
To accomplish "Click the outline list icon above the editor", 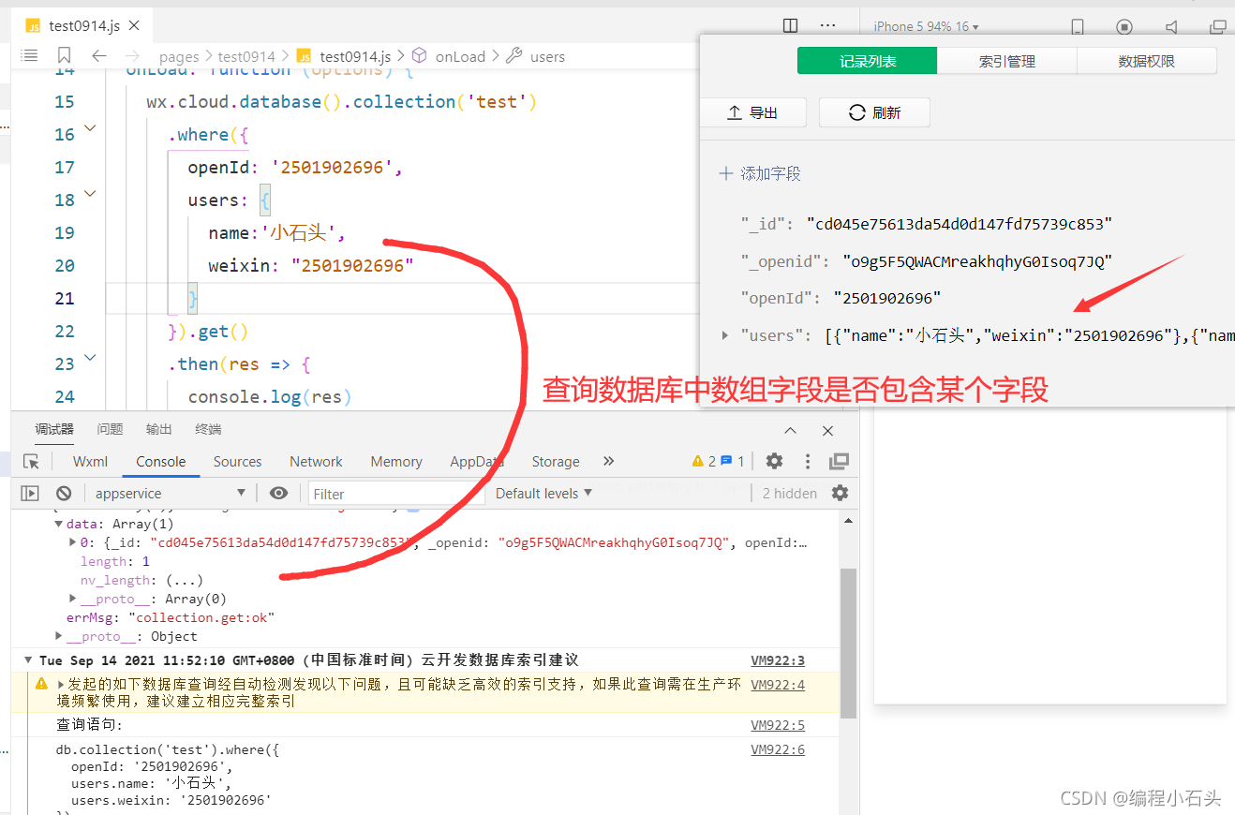I will click(x=28, y=55).
